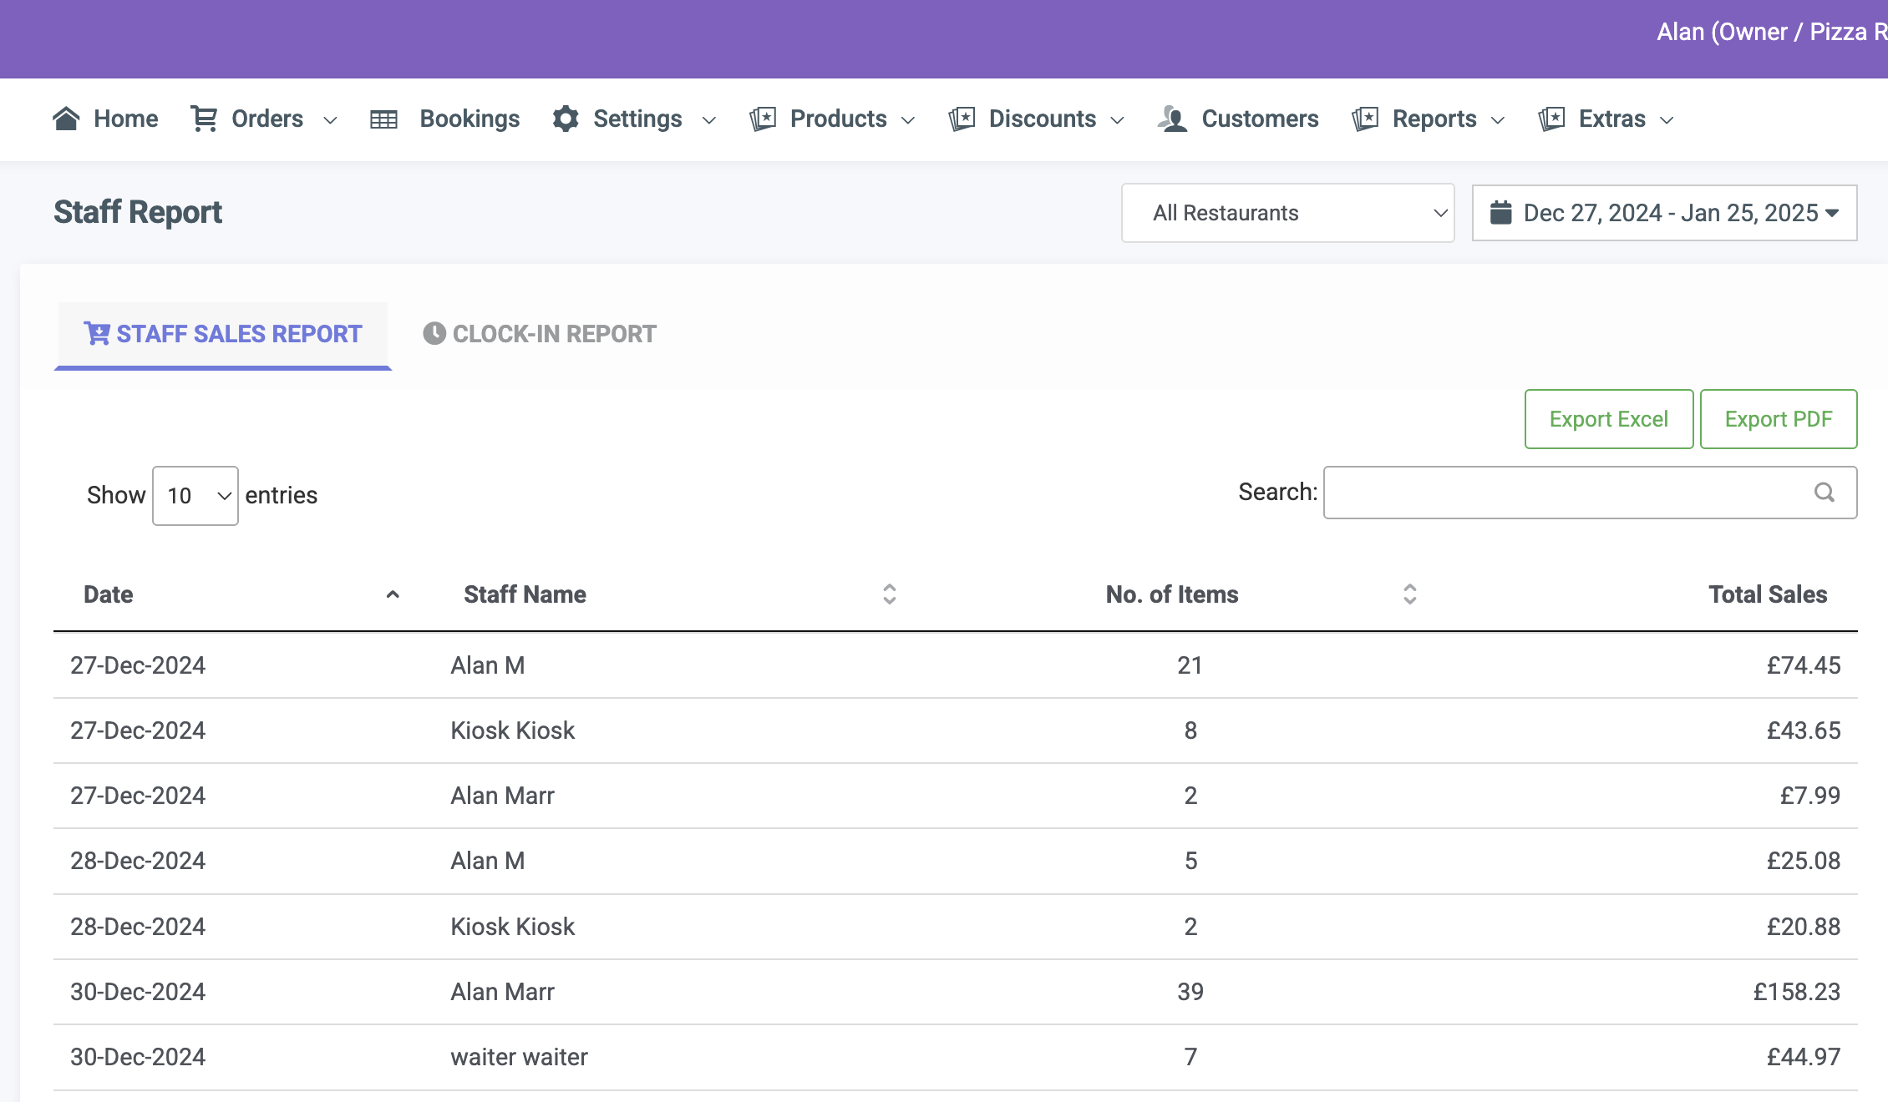Sort by Staff Name column arrows

pyautogui.click(x=890, y=594)
